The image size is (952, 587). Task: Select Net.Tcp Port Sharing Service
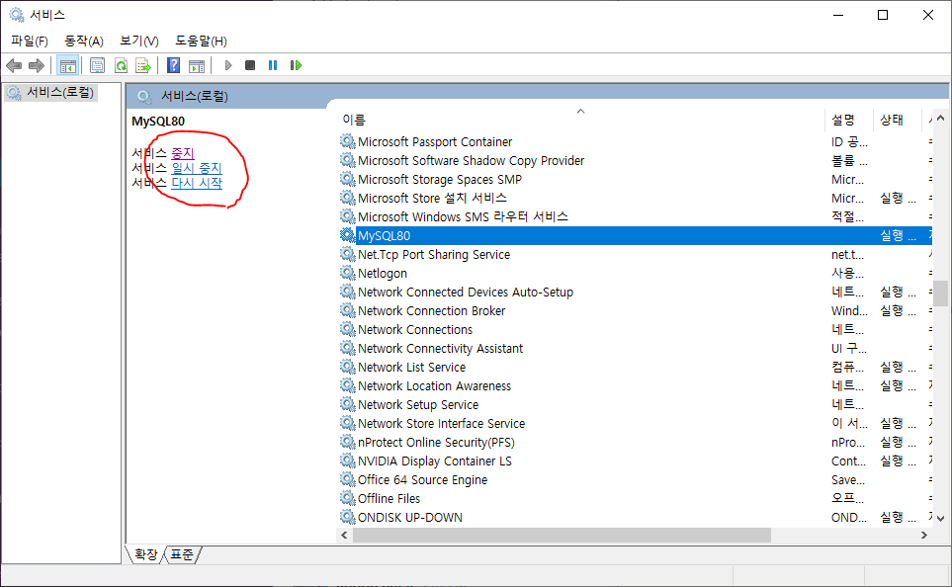coord(434,254)
